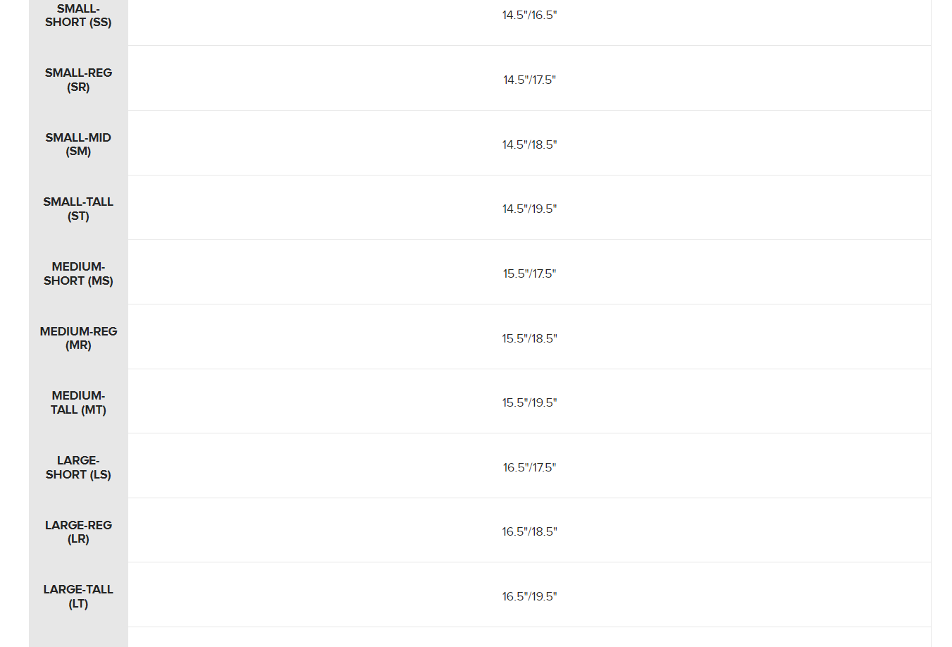This screenshot has height=647, width=952.
Task: Select the SMALL-TALL (ST) size label
Action: point(78,209)
